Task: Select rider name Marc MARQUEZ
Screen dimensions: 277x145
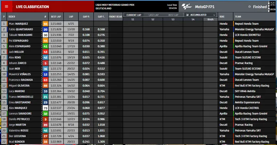Action: [18, 24]
